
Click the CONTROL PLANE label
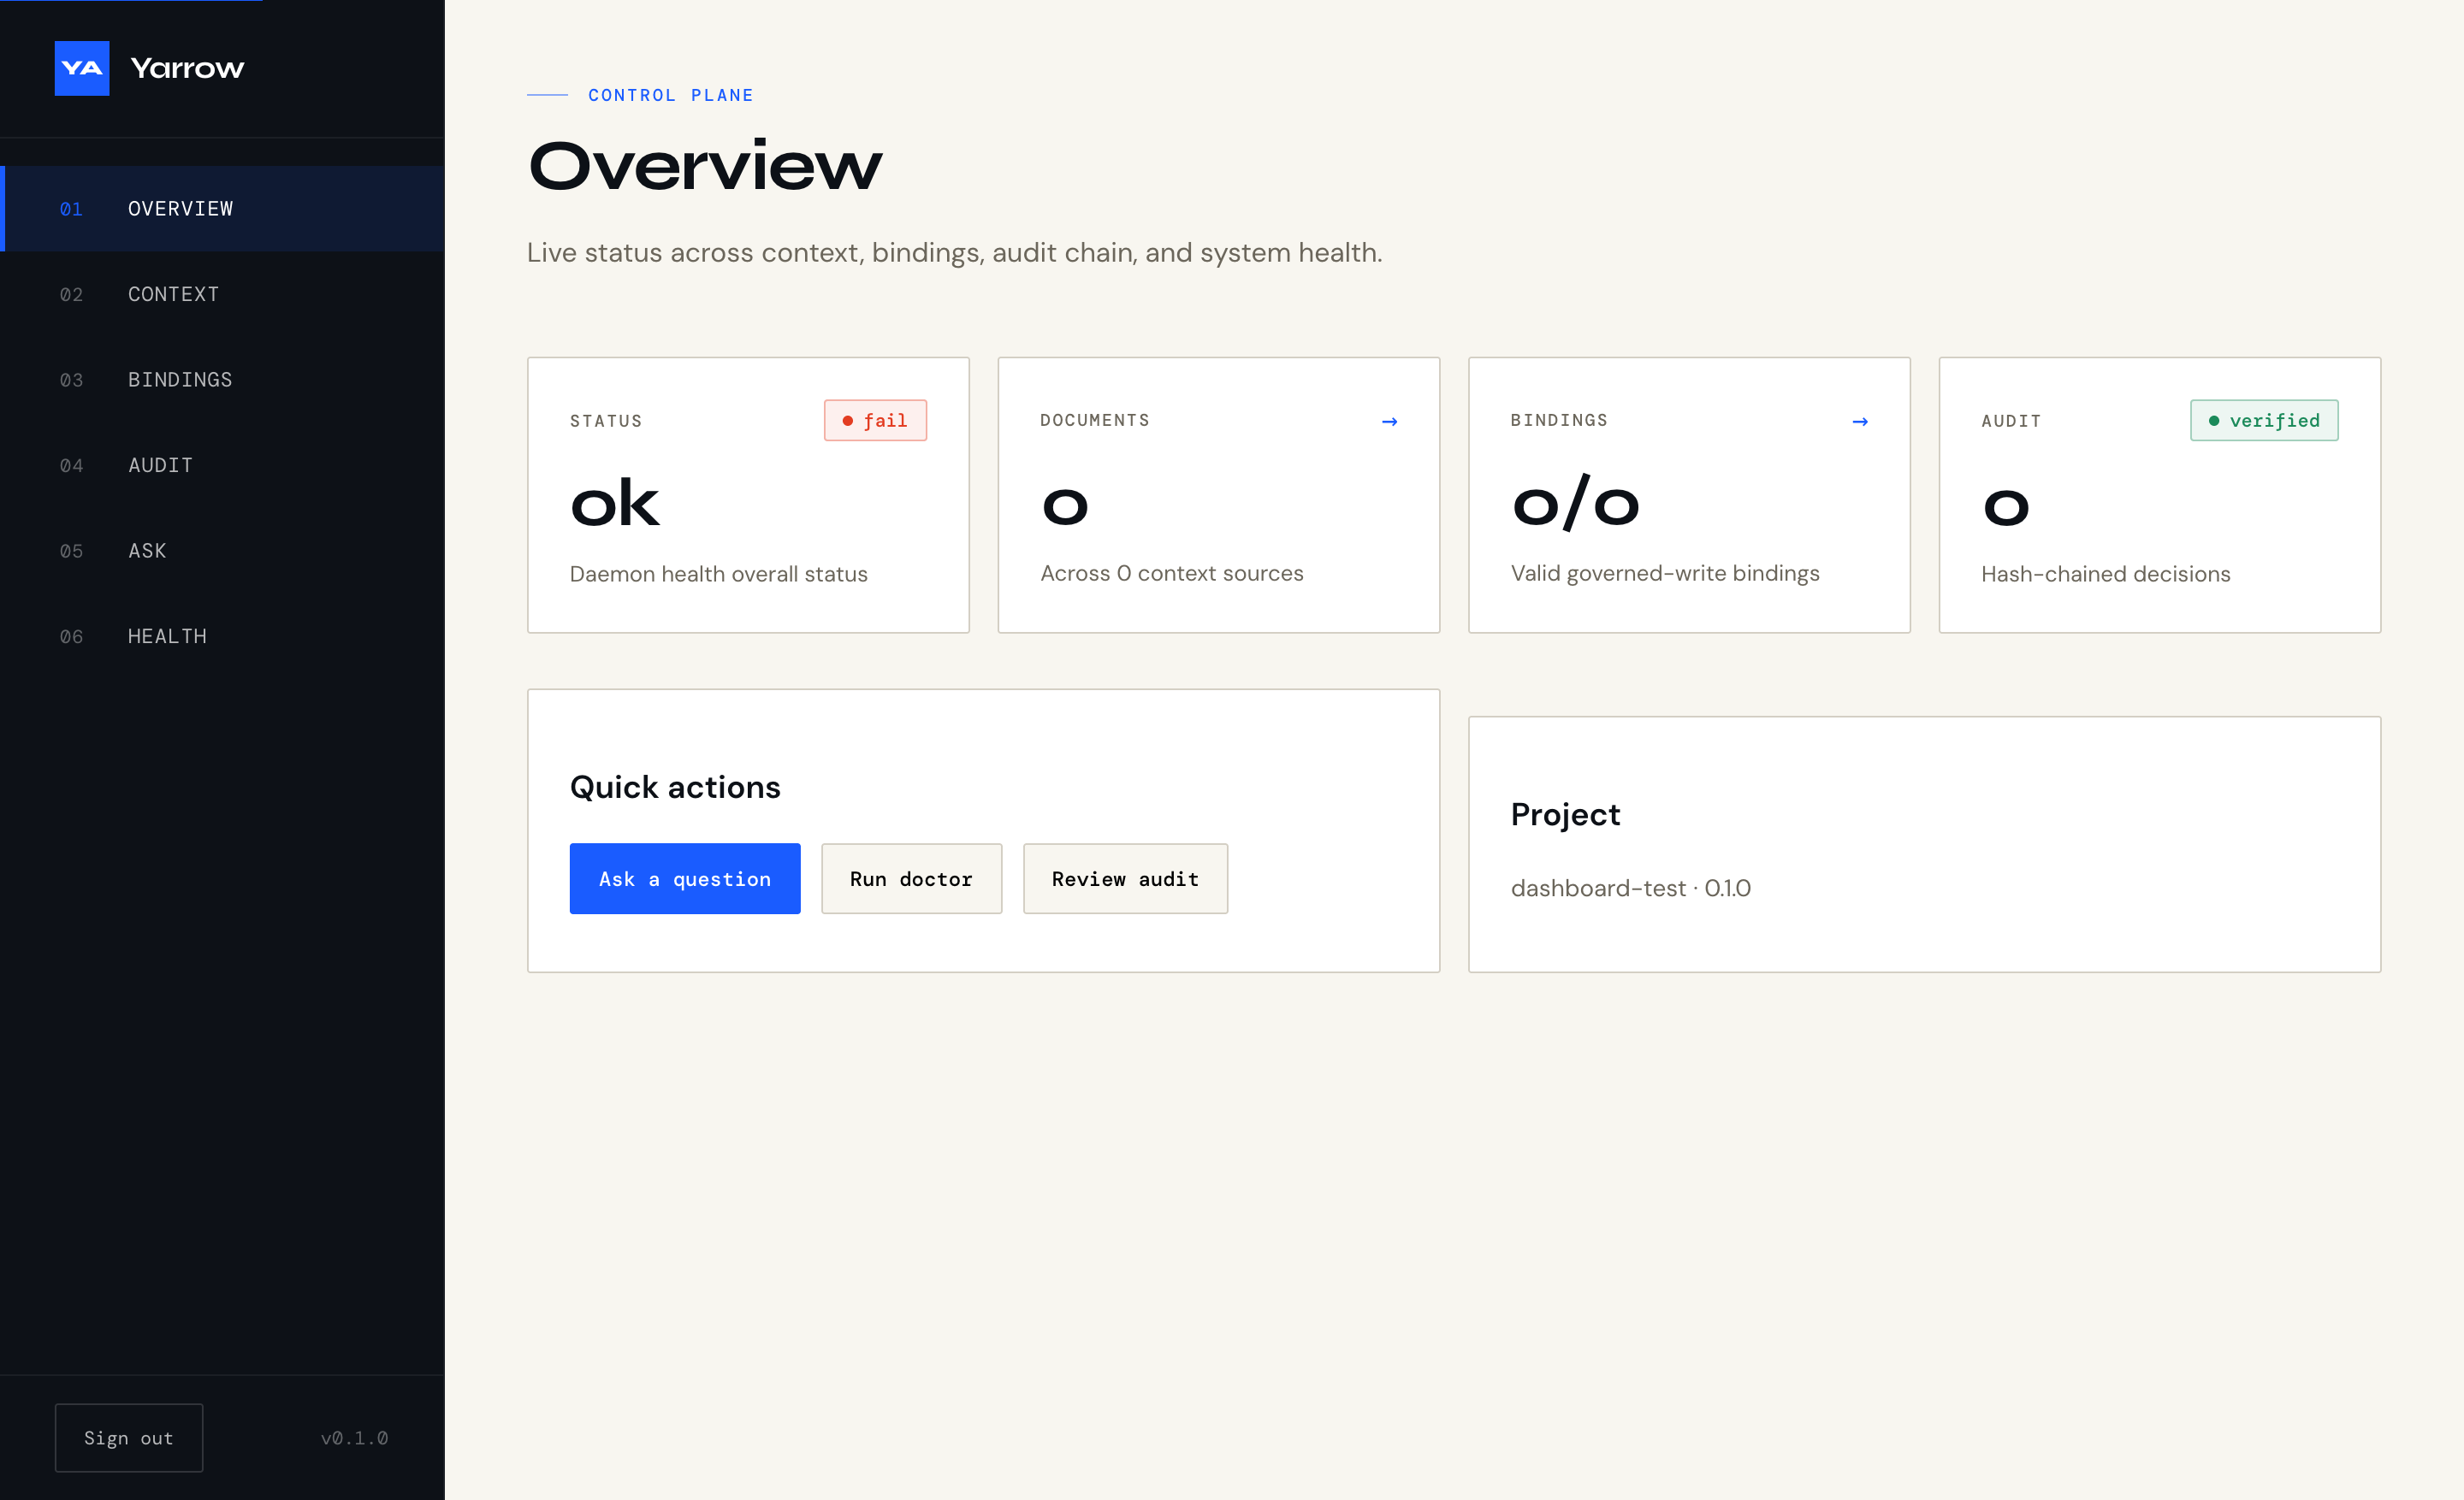(671, 95)
